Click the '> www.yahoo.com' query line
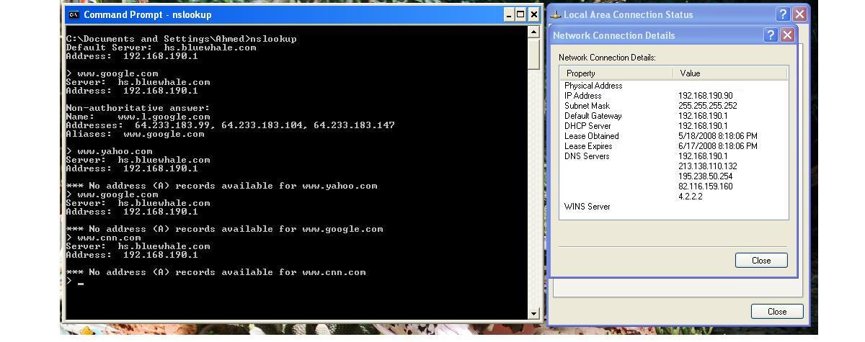 coord(109,151)
